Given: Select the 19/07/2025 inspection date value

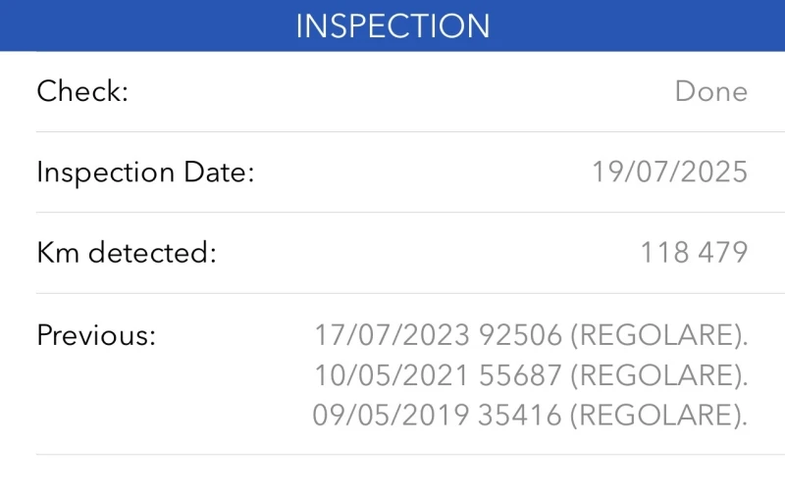Looking at the screenshot, I should click(x=669, y=172).
